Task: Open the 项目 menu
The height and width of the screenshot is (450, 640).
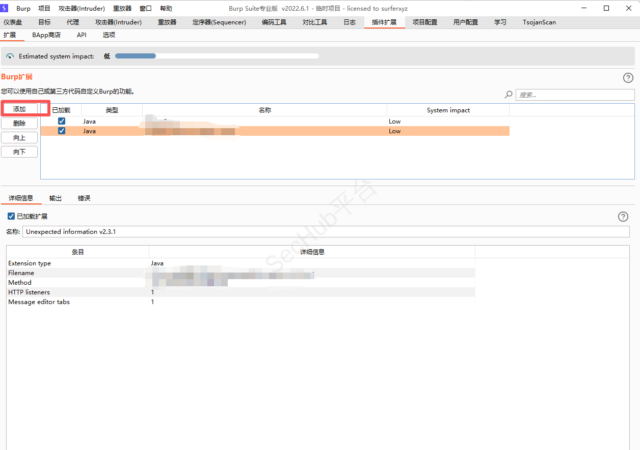Action: pyautogui.click(x=44, y=9)
